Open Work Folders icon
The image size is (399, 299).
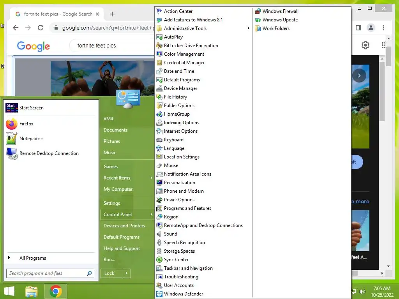258,28
